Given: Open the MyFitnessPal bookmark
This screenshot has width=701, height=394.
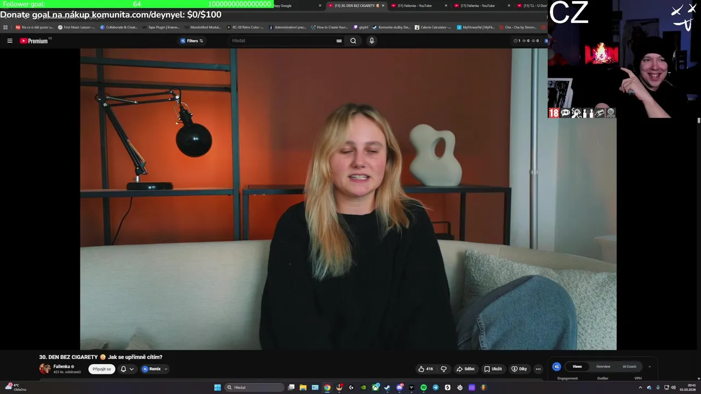Looking at the screenshot, I should tap(476, 27).
